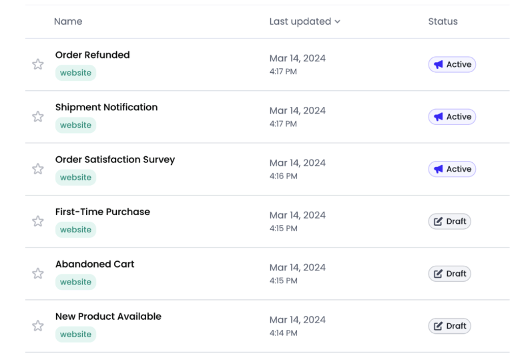
Task: Click the star icon next to Abandoned Cart
Action: 38,274
